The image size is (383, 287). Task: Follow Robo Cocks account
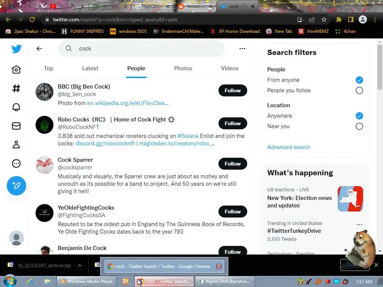click(233, 123)
